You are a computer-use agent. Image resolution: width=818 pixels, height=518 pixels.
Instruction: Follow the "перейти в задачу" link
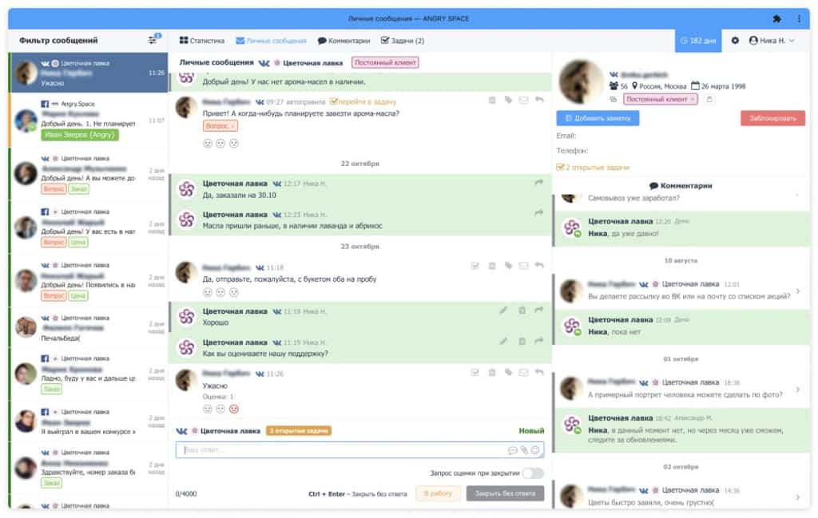tap(363, 101)
